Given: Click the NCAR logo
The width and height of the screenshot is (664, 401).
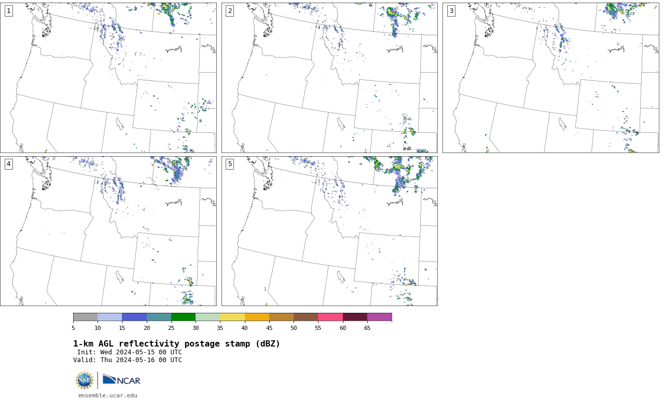Looking at the screenshot, I should (121, 380).
